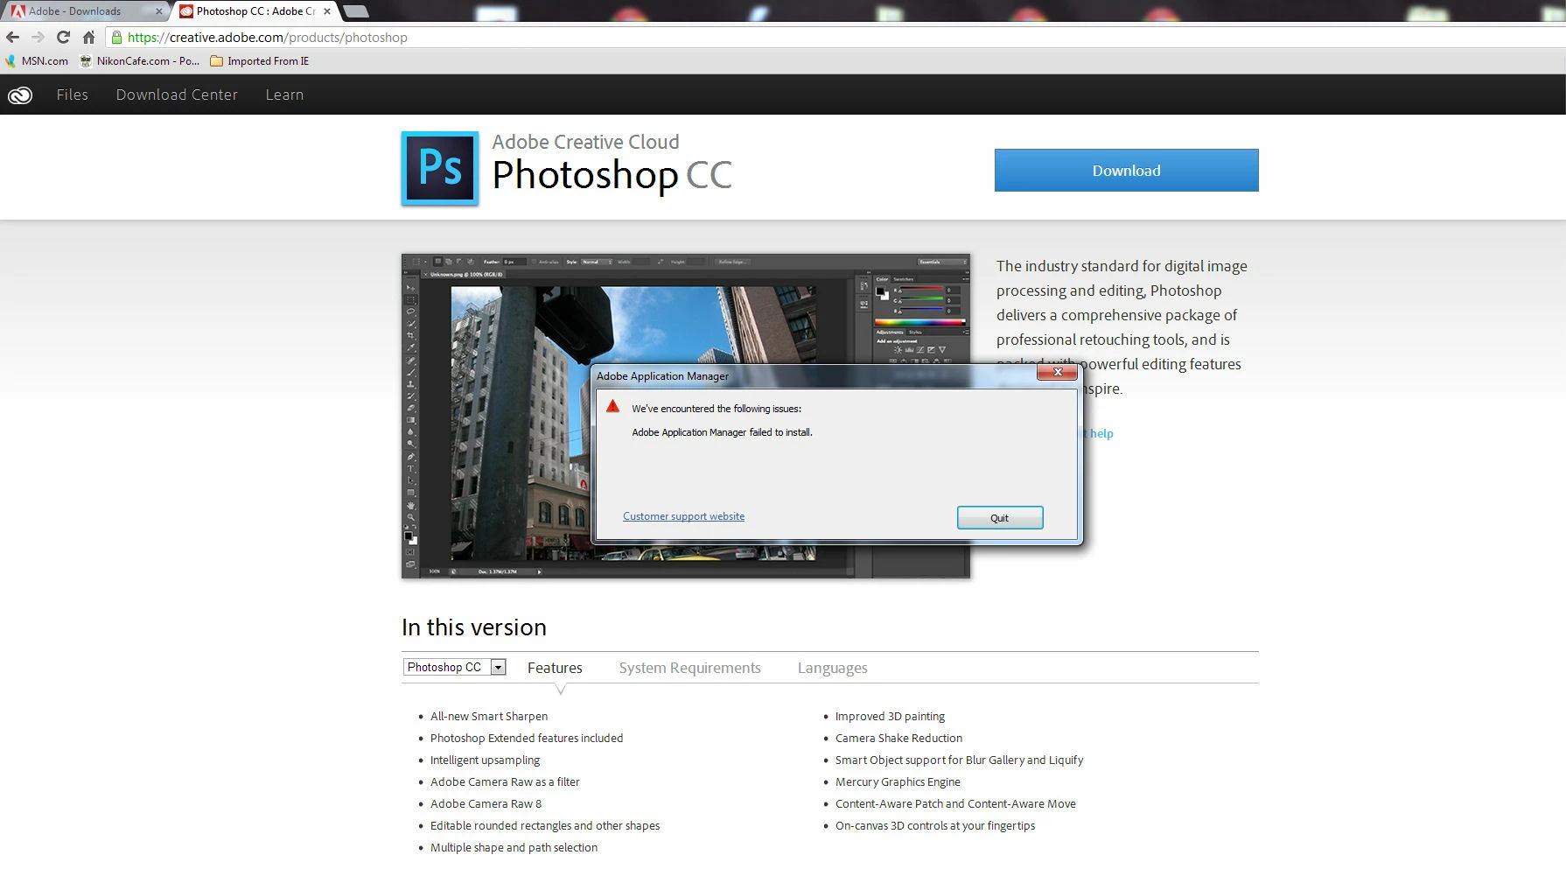The image size is (1566, 883).
Task: Click the 'Adobe Application Manager failed to install.' message
Action: pyautogui.click(x=722, y=432)
